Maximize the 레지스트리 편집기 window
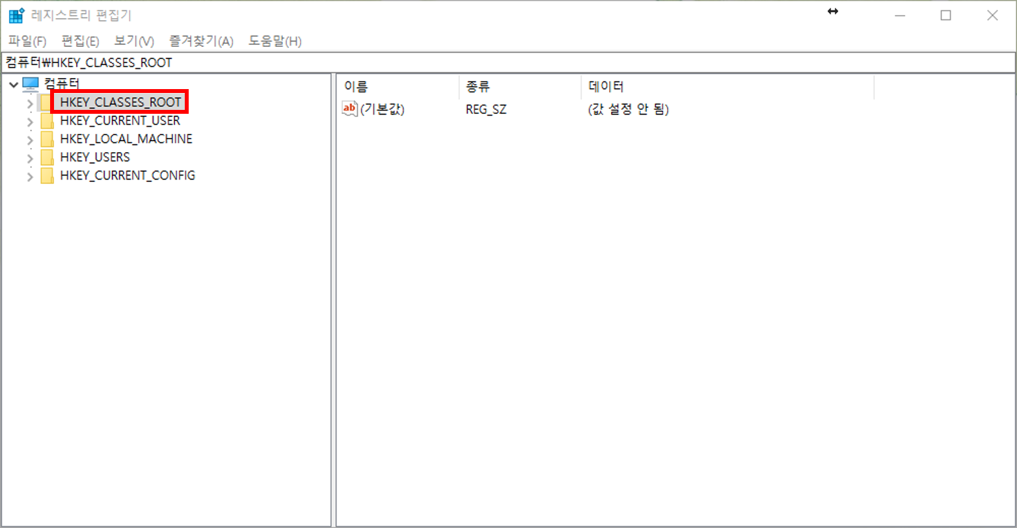Image resolution: width=1017 pixels, height=528 pixels. coord(946,16)
